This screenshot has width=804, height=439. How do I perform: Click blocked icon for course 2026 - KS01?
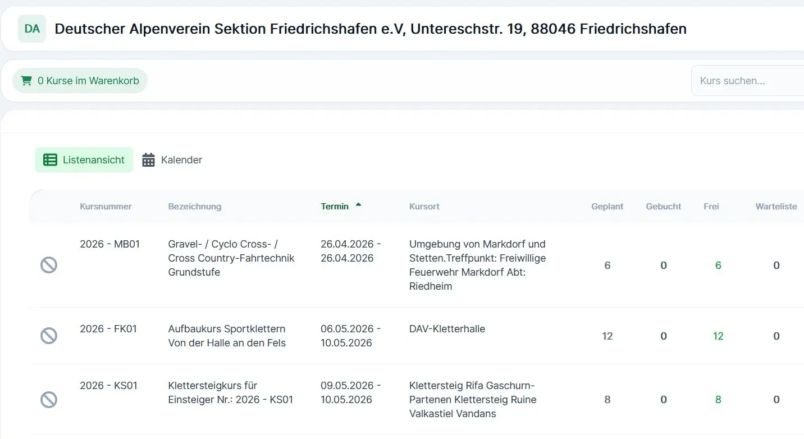click(49, 400)
